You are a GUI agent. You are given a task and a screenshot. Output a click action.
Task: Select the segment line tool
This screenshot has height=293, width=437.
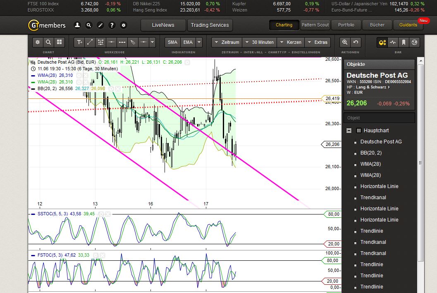122,42
